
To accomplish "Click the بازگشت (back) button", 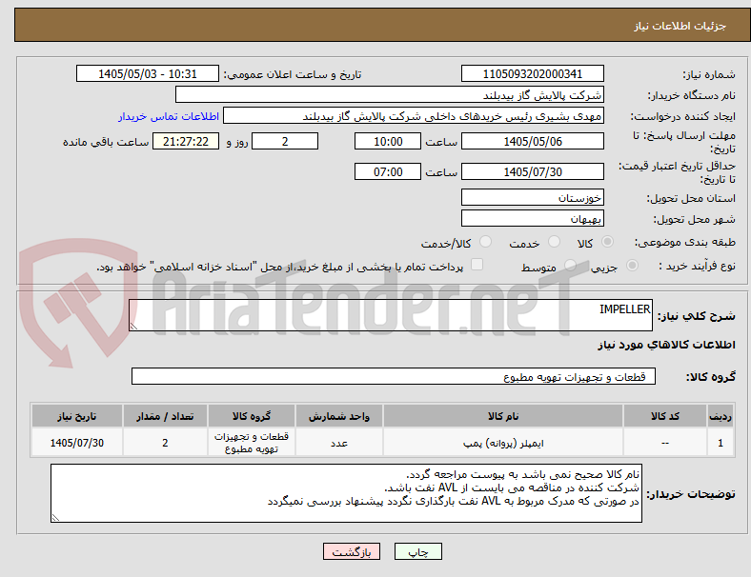I will tap(352, 551).
